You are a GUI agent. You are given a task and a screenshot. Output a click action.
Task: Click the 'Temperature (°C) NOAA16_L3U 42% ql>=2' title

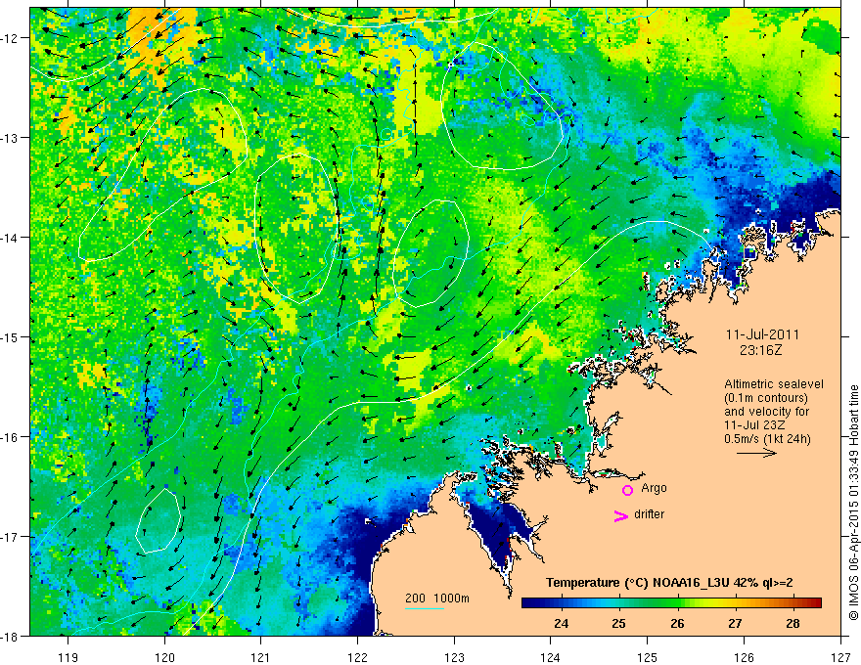point(669,583)
